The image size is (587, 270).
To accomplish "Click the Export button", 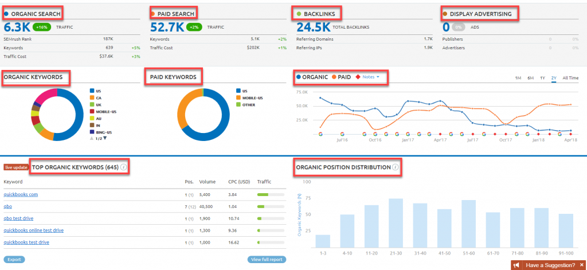I will (15, 259).
